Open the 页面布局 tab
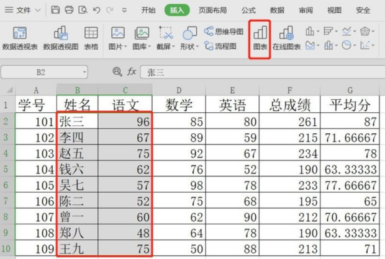The image size is (385, 259). coord(212,10)
